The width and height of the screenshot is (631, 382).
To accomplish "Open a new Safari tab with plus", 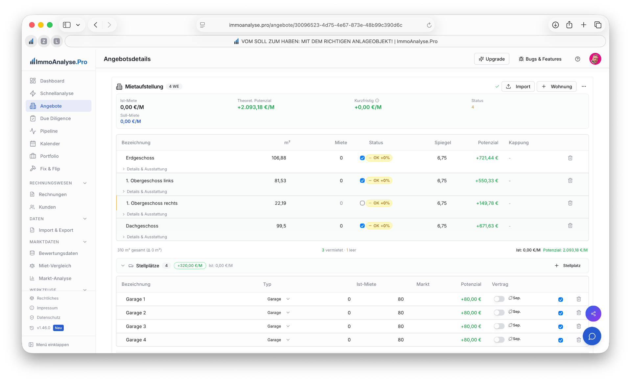I will point(584,25).
